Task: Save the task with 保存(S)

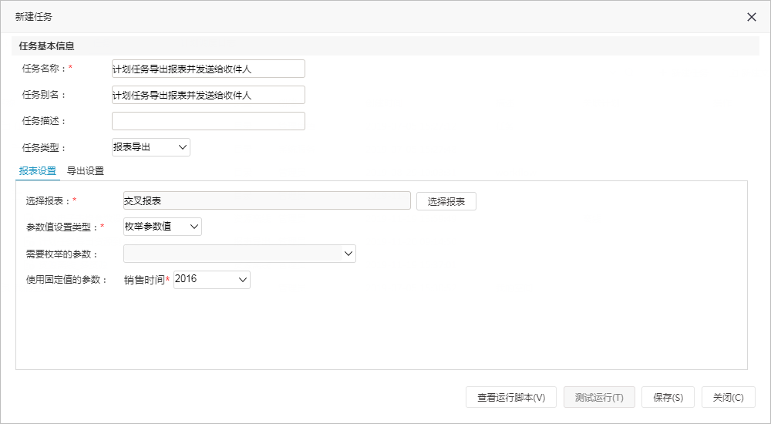Action: pos(668,398)
